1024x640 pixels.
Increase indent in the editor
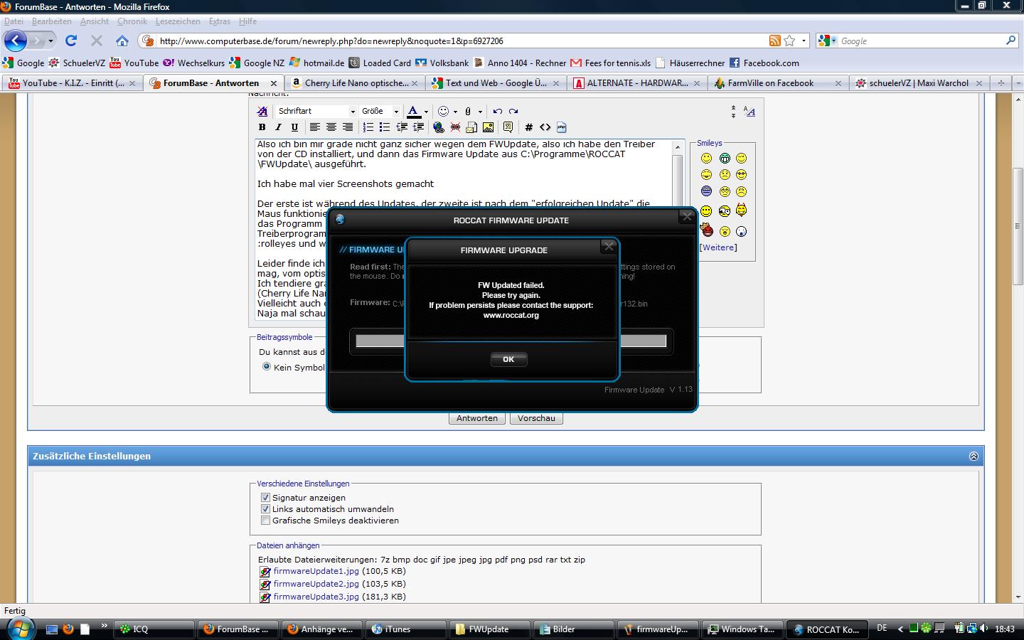tap(418, 127)
